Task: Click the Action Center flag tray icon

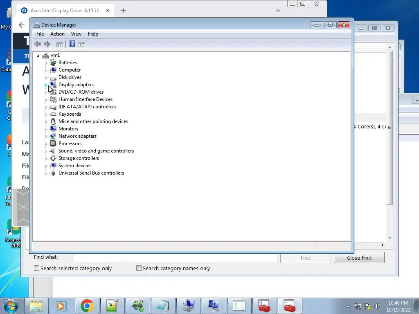Action: pyautogui.click(x=368, y=306)
